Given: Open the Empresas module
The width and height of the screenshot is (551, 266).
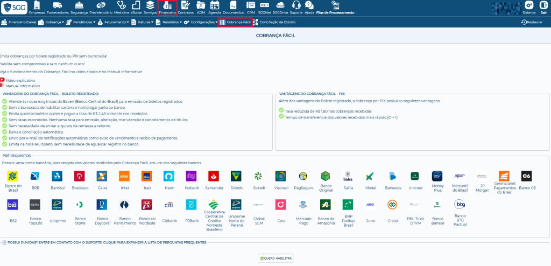Looking at the screenshot, I should (x=37, y=5).
